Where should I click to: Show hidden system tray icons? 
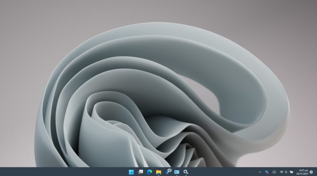[x=260, y=172]
